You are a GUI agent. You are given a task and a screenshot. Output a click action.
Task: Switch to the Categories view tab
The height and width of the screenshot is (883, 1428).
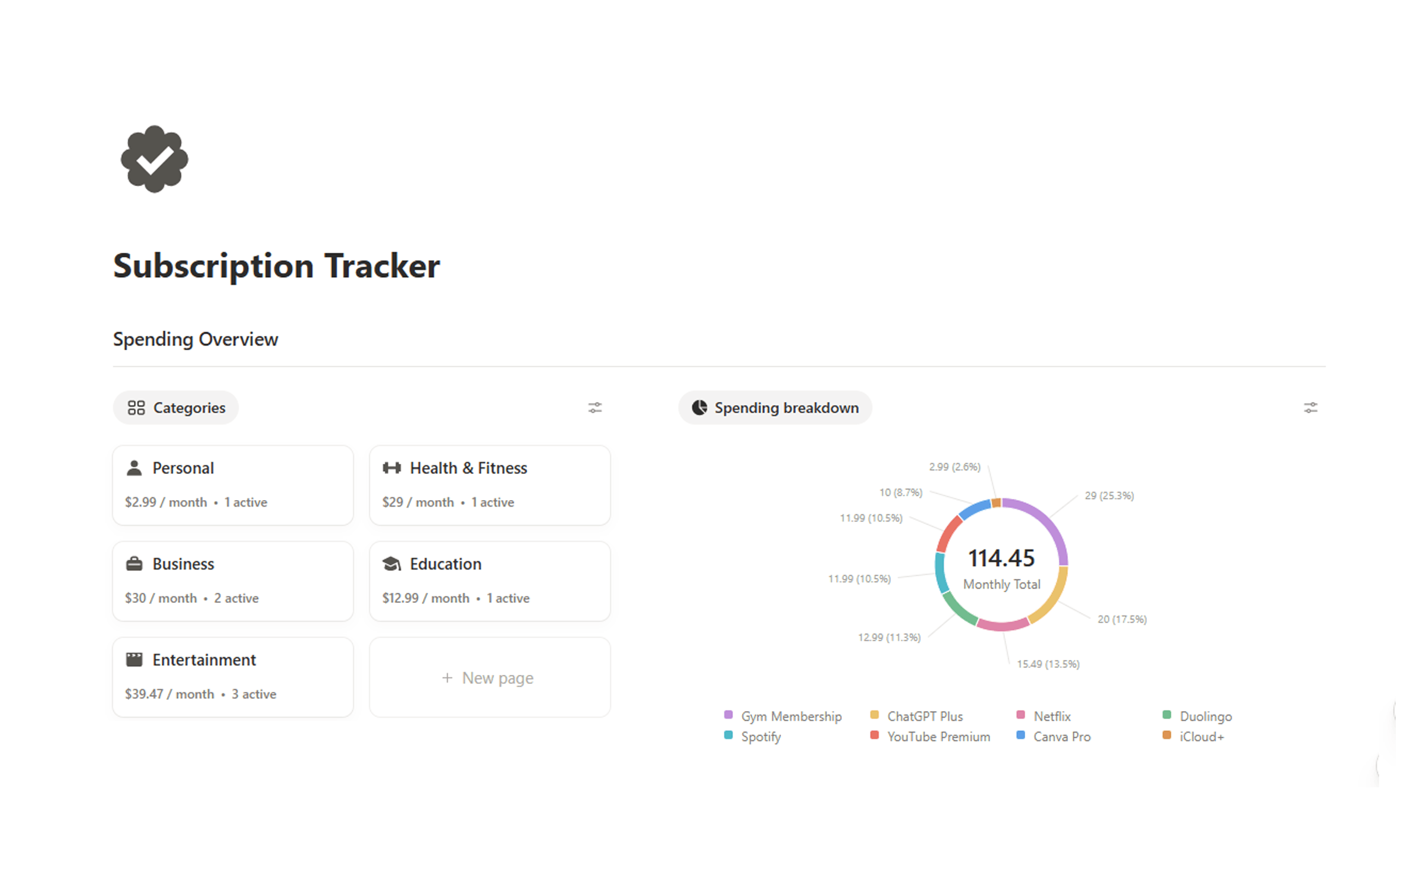click(x=176, y=407)
